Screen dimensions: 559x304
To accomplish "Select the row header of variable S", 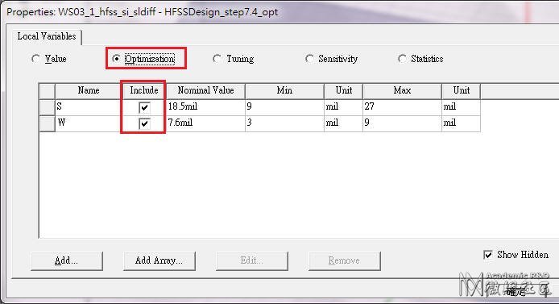I will [47, 107].
